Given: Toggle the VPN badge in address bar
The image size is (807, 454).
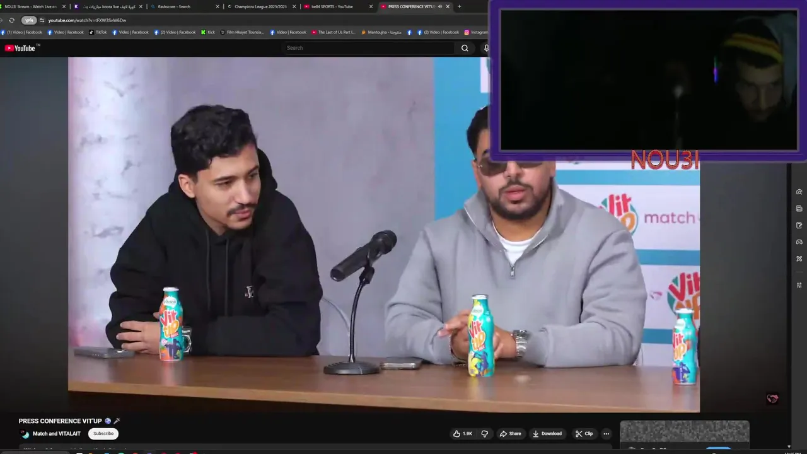Looking at the screenshot, I should point(29,20).
